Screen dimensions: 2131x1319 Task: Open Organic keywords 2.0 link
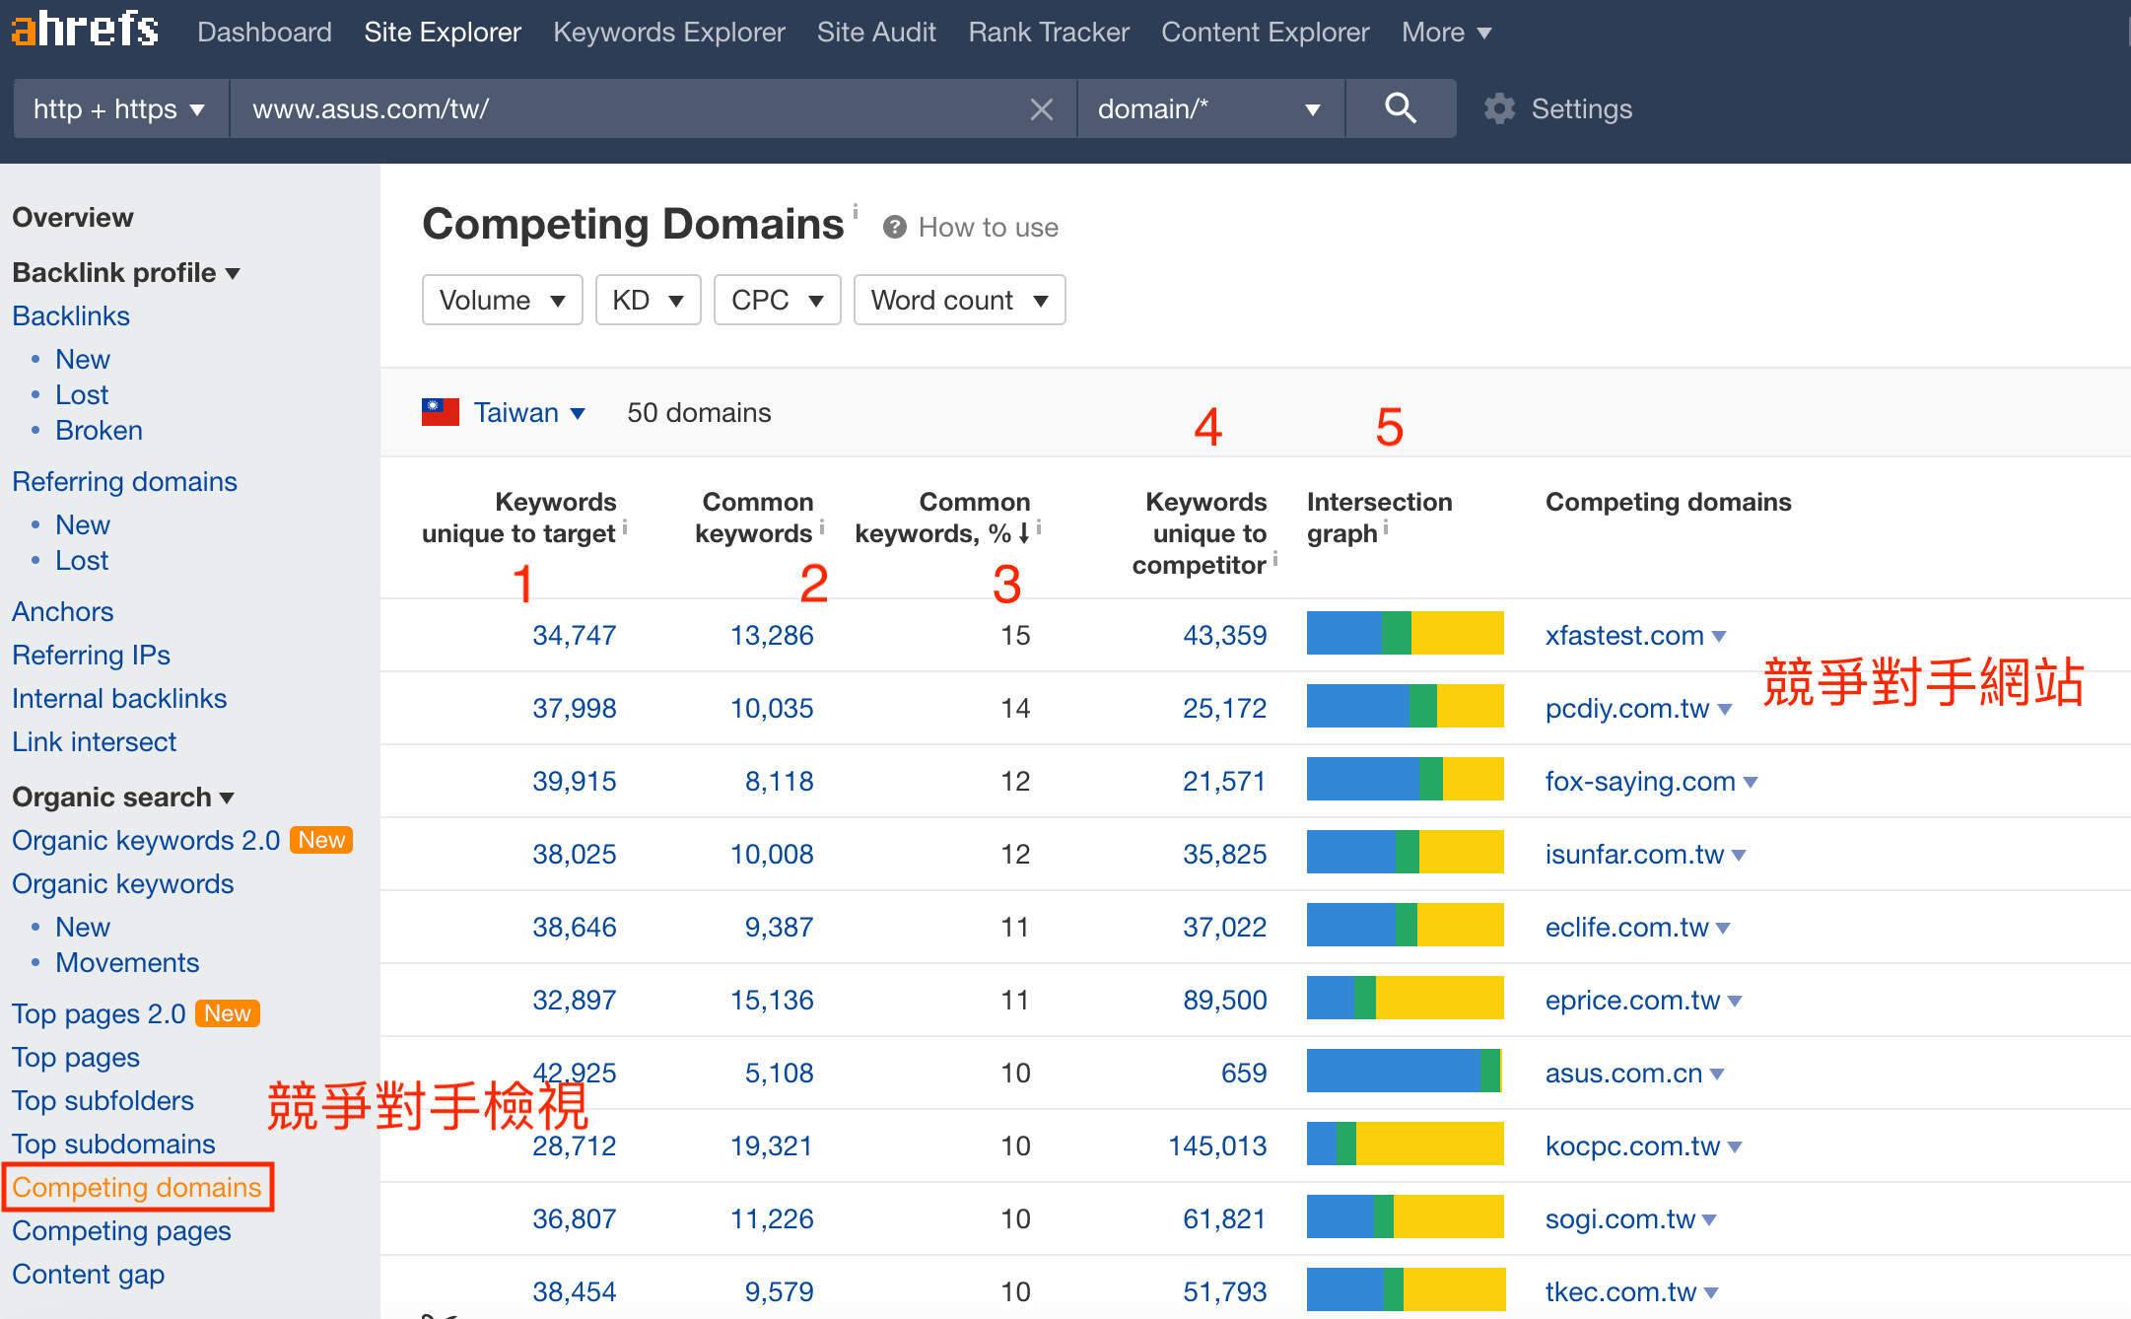(146, 840)
